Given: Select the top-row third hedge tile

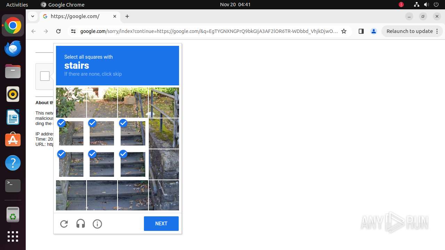Looking at the screenshot, I should (133, 102).
